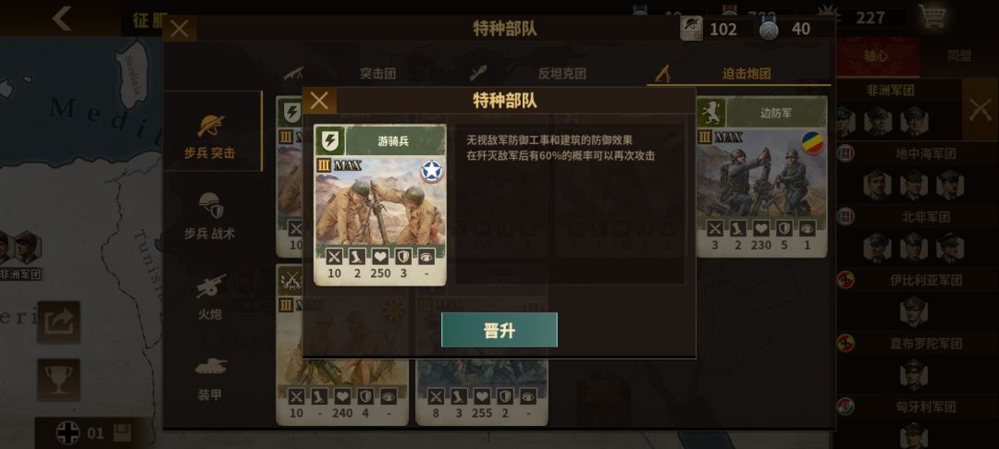The height and width of the screenshot is (449, 999).
Task: Close the right side army list panel
Action: [x=980, y=109]
